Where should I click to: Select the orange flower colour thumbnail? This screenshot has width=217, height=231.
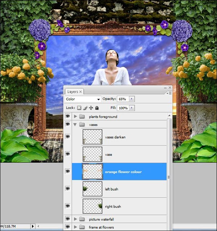pyautogui.click(x=93, y=172)
